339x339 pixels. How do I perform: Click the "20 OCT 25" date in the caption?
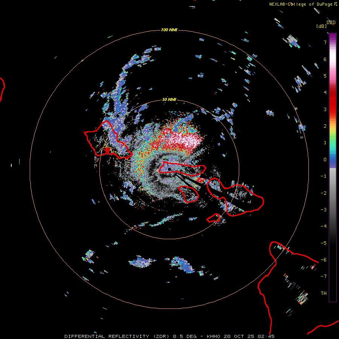pyautogui.click(x=239, y=336)
